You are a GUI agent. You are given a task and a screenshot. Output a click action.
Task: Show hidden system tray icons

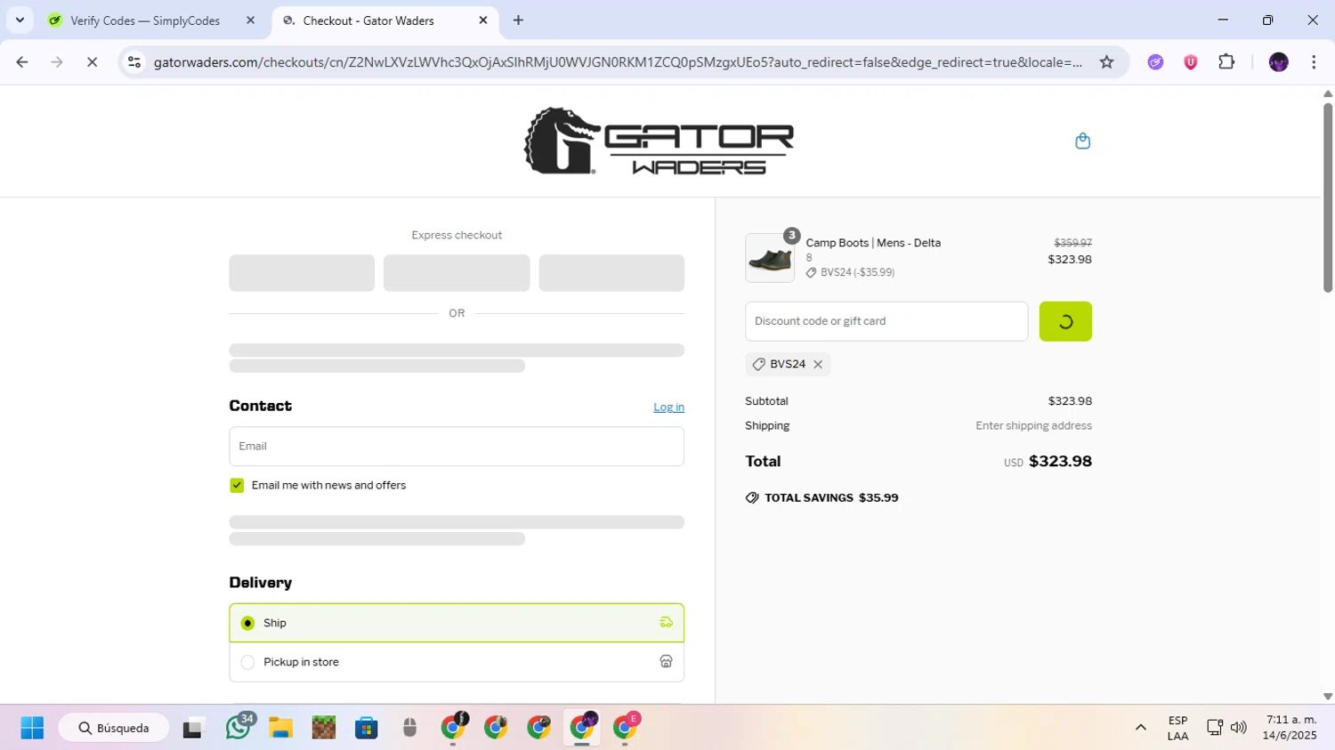1140,728
